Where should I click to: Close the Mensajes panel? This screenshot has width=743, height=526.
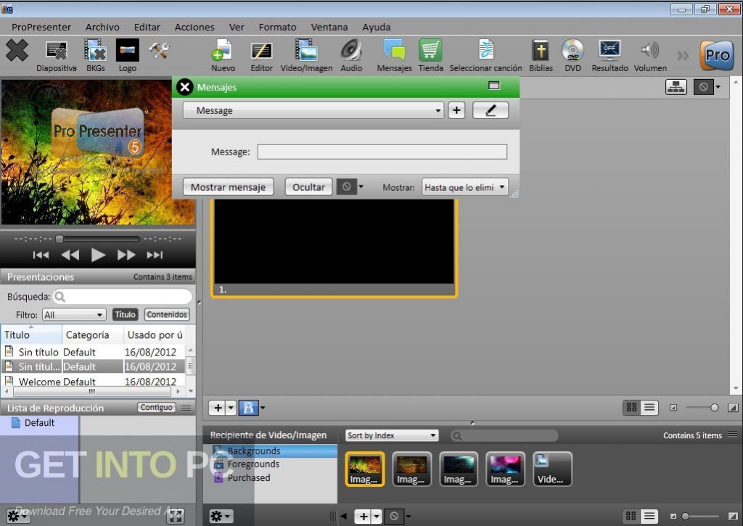point(185,87)
